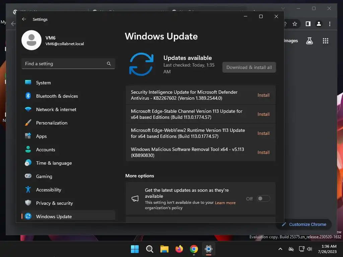Image resolution: width=343 pixels, height=257 pixels.
Task: Switch to Chrome in taskbar
Action: pyautogui.click(x=194, y=249)
